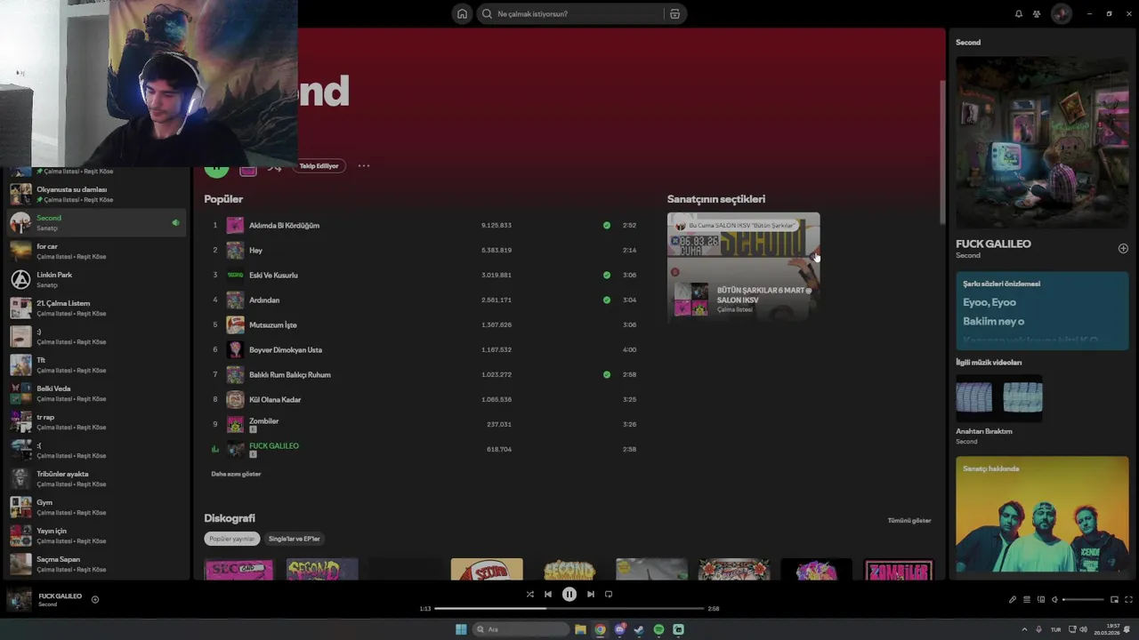Toggle artist shuffle next to Takip Ediliyor
The image size is (1139, 640).
click(274, 167)
